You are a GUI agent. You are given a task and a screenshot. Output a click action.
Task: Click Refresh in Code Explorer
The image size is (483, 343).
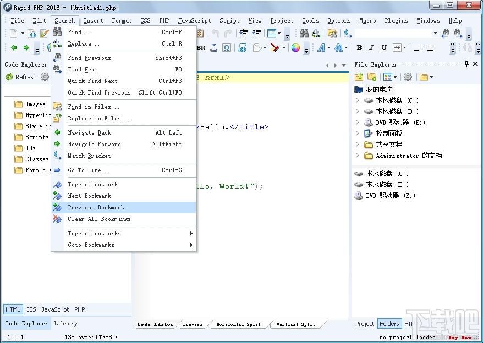pos(21,77)
